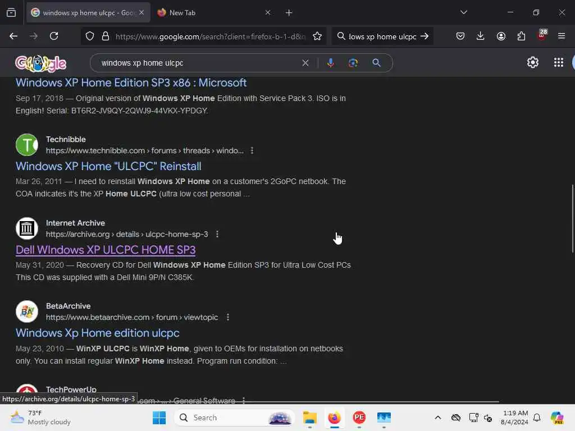Open weather widget showing 73°F

(40, 418)
